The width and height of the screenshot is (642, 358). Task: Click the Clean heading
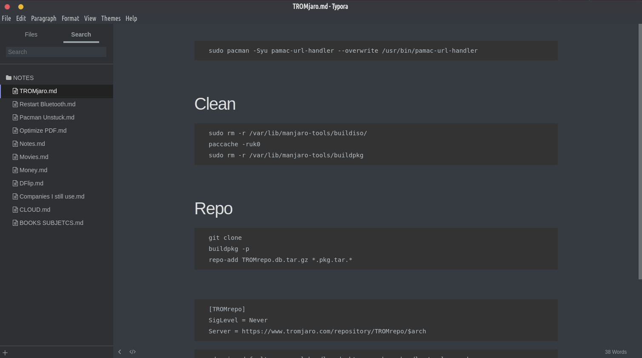pos(215,104)
